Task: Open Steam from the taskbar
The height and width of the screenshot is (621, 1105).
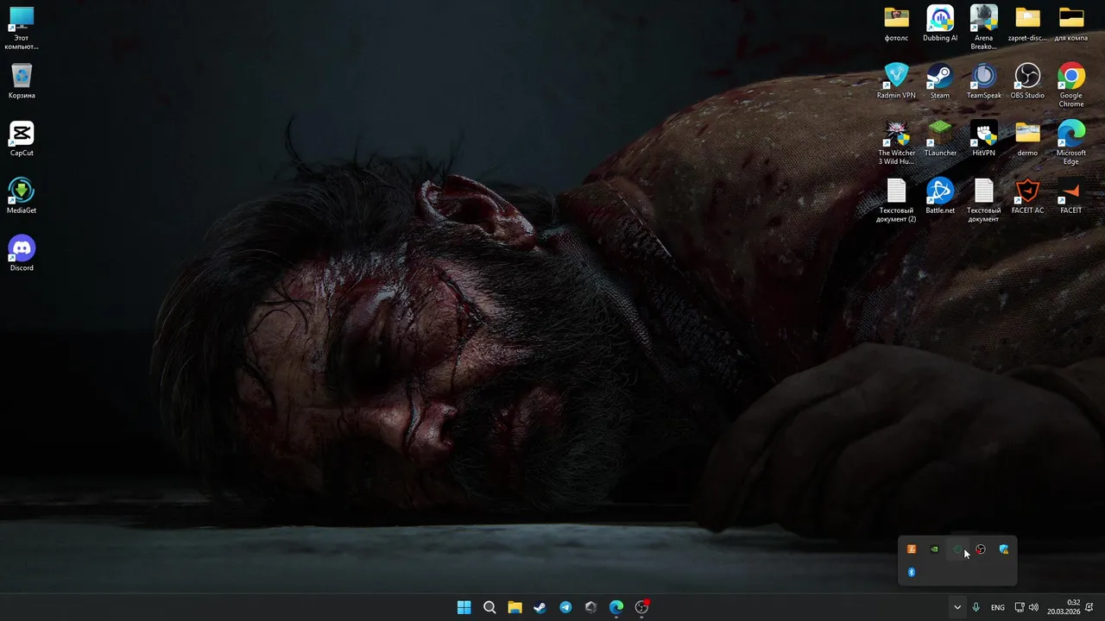Action: [540, 607]
